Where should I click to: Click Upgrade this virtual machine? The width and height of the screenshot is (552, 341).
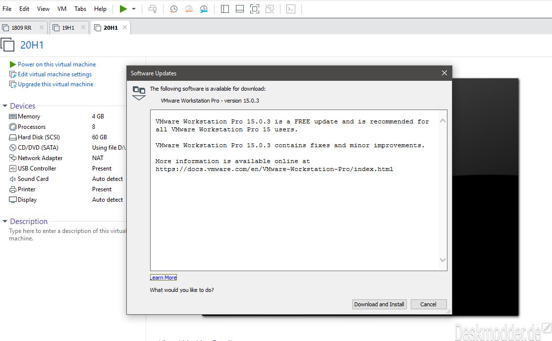click(55, 84)
